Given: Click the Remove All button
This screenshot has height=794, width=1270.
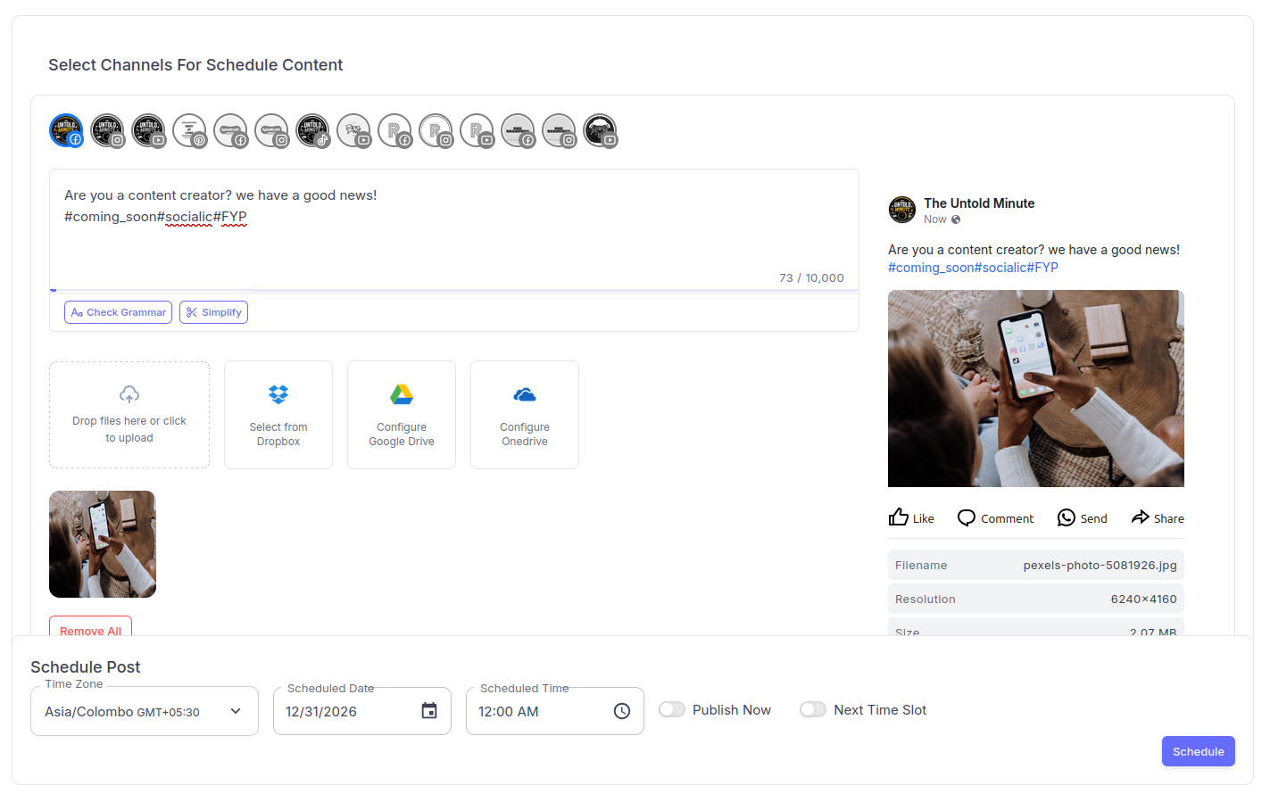Looking at the screenshot, I should [x=91, y=626].
